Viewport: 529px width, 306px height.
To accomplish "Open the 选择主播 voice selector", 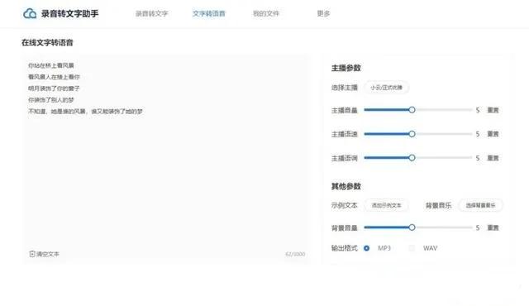I will 386,88.
